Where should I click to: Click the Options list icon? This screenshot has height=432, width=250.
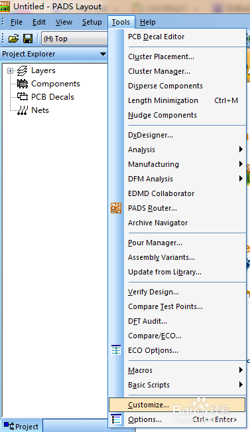click(x=116, y=419)
